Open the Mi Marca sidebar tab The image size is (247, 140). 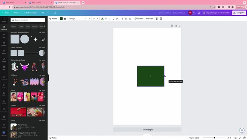pos(4,44)
